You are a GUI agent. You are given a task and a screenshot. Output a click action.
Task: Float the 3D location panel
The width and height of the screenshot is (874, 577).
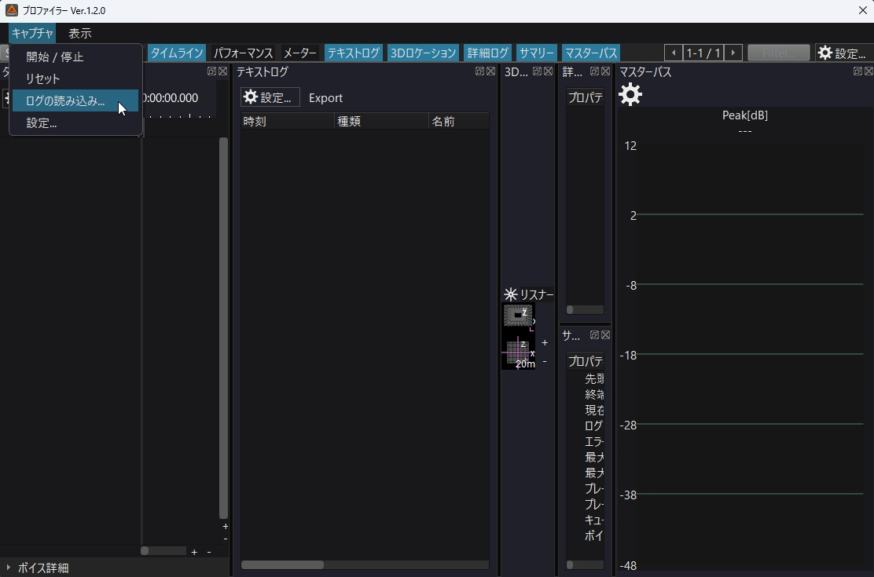[x=538, y=71]
